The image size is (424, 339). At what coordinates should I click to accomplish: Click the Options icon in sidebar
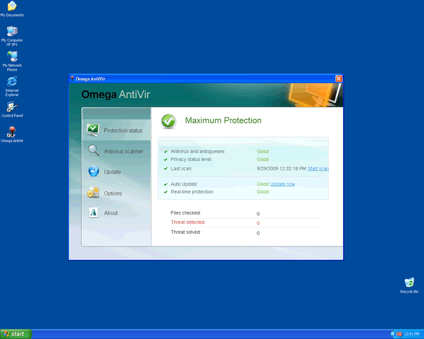click(x=93, y=193)
